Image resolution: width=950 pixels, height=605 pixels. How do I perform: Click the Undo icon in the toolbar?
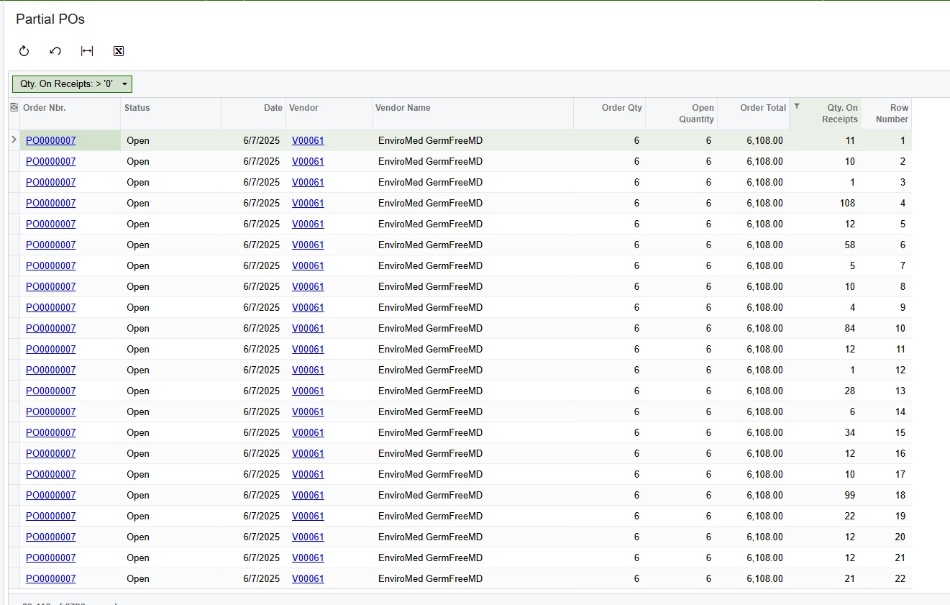(x=55, y=51)
